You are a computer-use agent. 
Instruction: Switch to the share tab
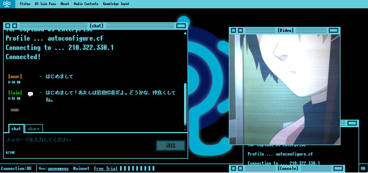click(x=34, y=129)
